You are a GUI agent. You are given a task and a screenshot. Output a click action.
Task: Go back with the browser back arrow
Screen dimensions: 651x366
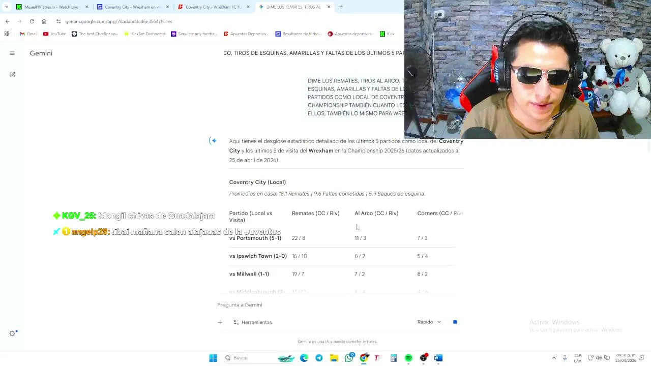[7, 21]
